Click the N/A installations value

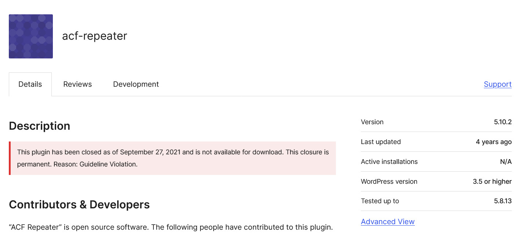coord(506,162)
